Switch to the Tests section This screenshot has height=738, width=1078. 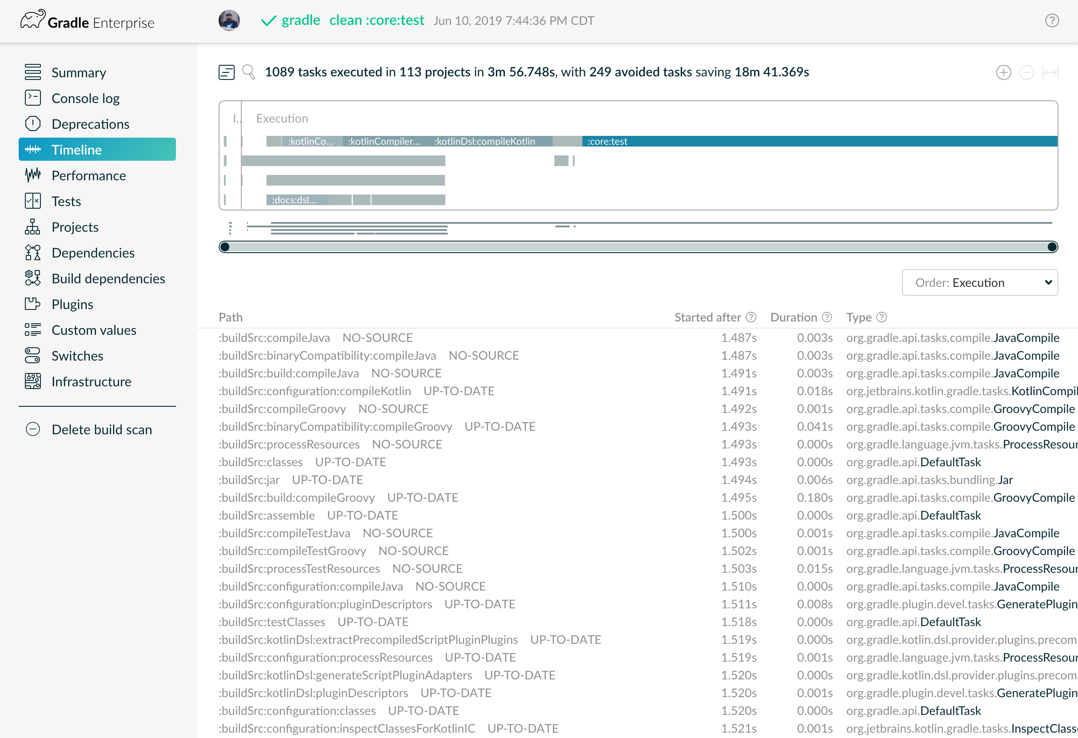coord(66,201)
